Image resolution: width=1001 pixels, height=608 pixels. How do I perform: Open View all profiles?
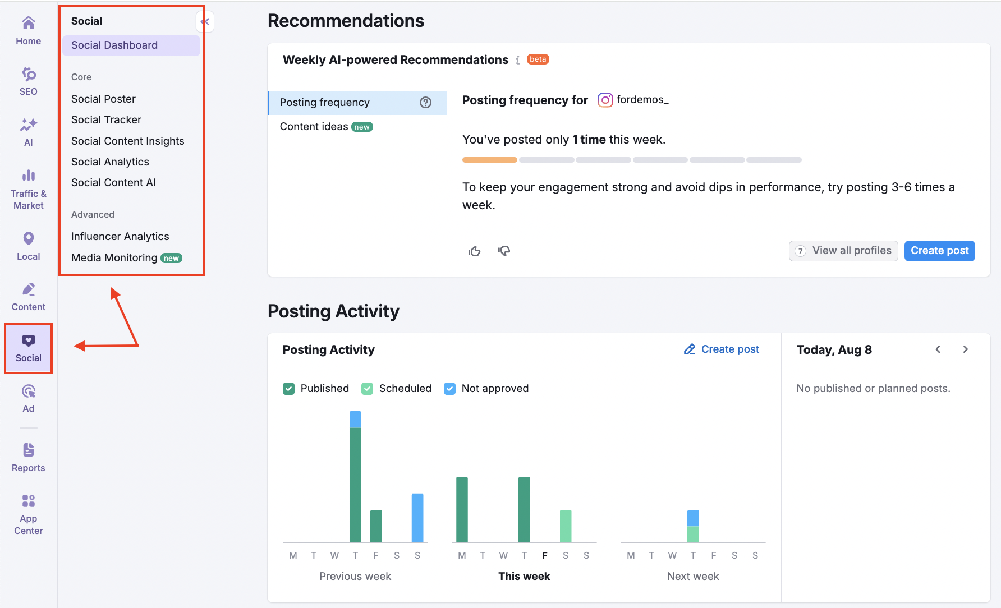coord(843,251)
